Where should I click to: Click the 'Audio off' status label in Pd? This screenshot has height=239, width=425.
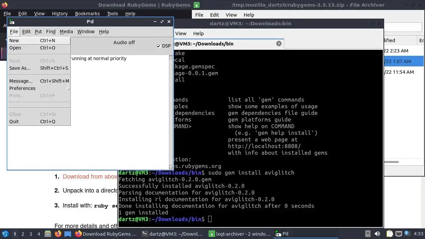(x=124, y=42)
